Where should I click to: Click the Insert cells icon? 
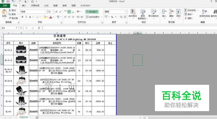[x=164, y=12]
